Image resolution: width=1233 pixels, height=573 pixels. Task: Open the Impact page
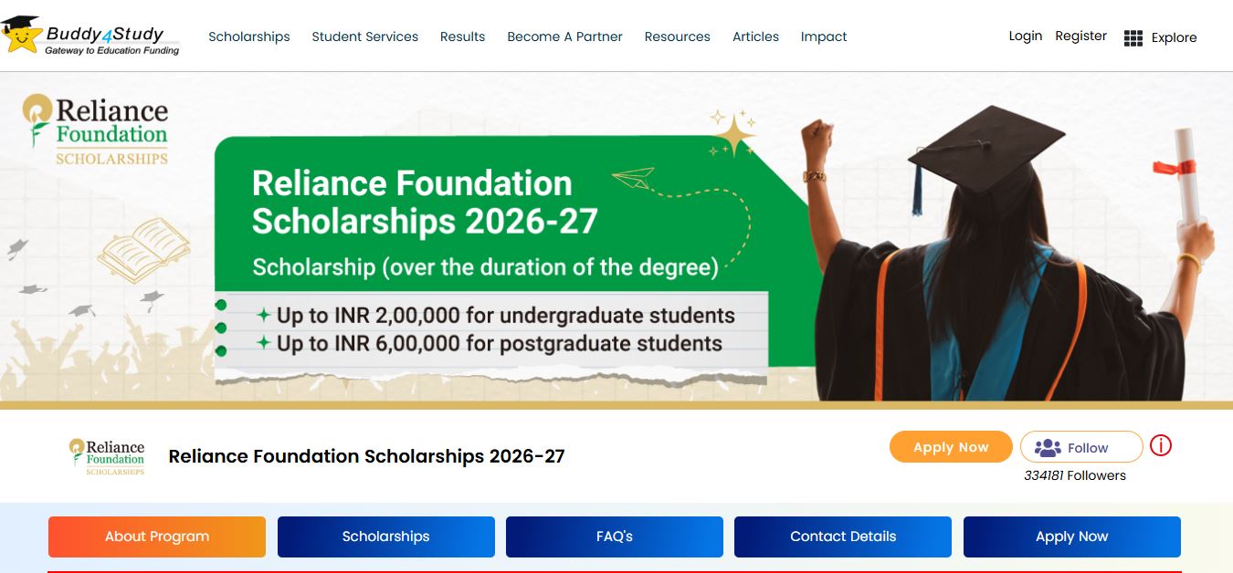[824, 36]
